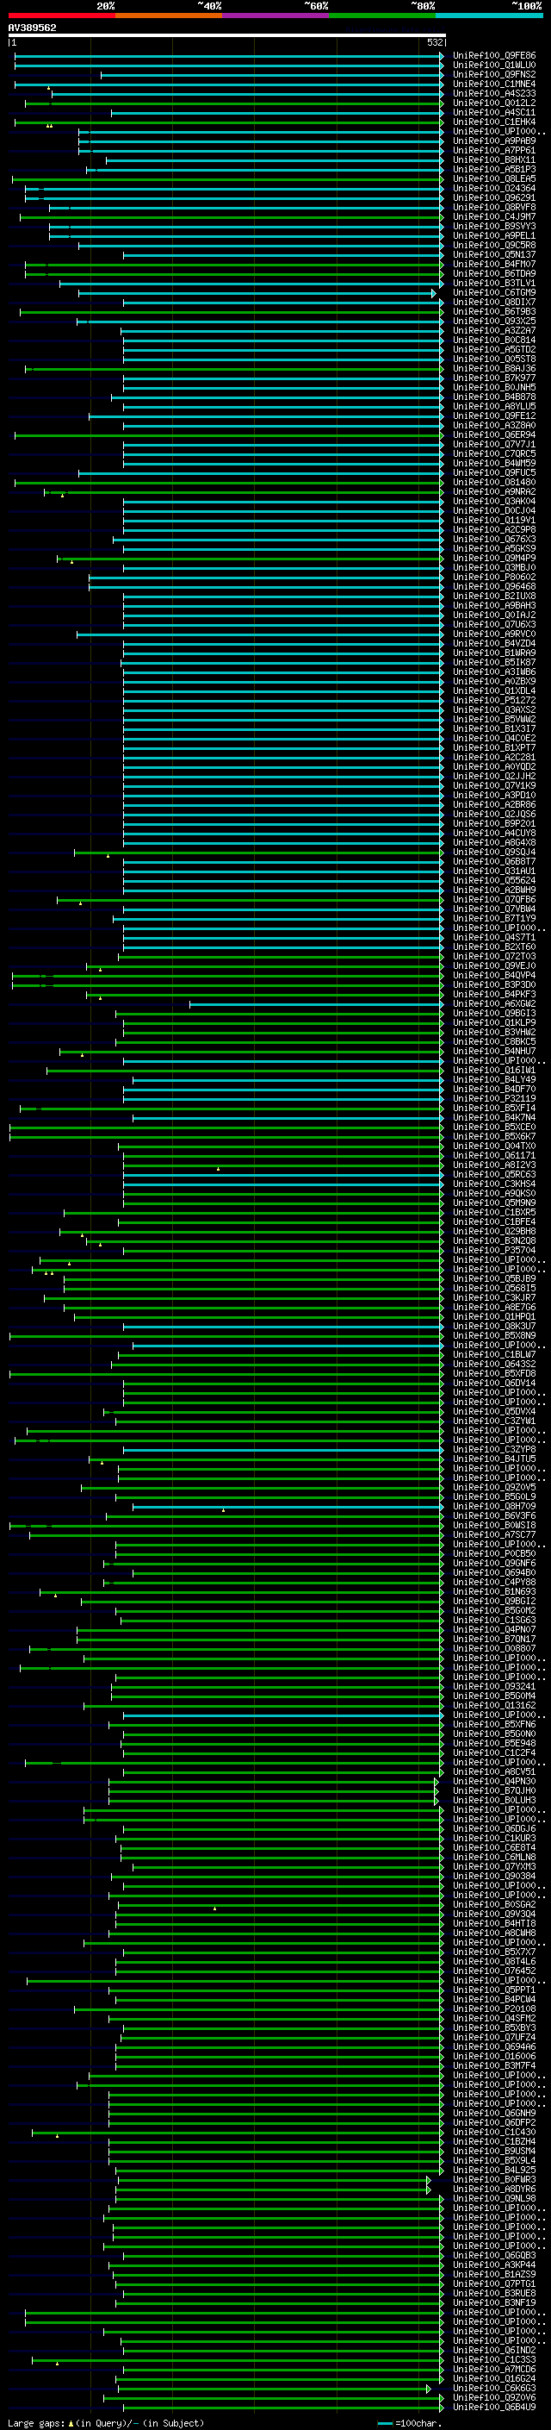Image resolution: width=551 pixels, height=2430 pixels.
Task: Open the UniRef100_Q9FNS2 entry
Action: pyautogui.click(x=493, y=74)
